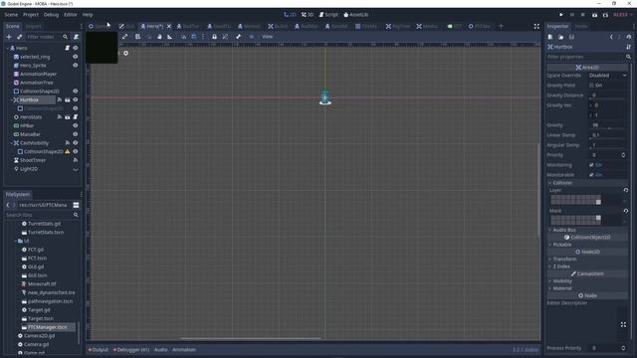Go to previous object in Inspector history

[x=611, y=37]
